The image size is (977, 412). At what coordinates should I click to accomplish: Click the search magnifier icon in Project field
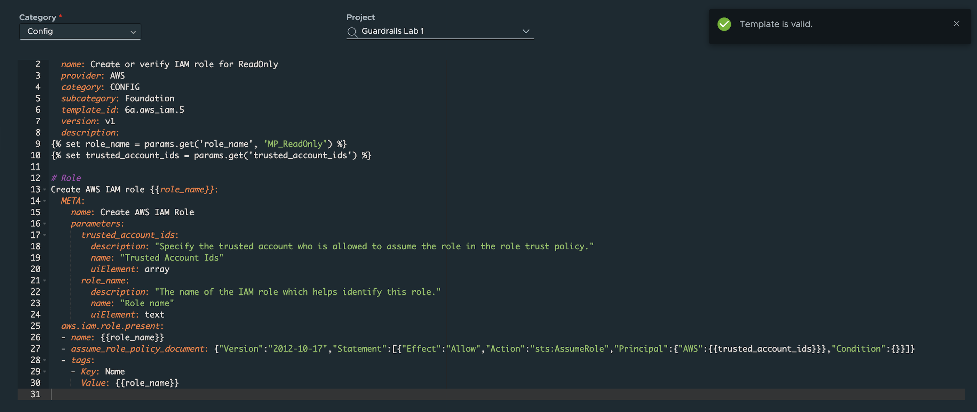click(352, 32)
